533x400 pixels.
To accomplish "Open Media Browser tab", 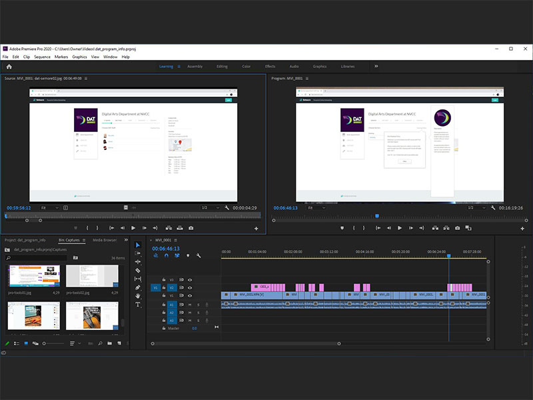I will coord(105,240).
